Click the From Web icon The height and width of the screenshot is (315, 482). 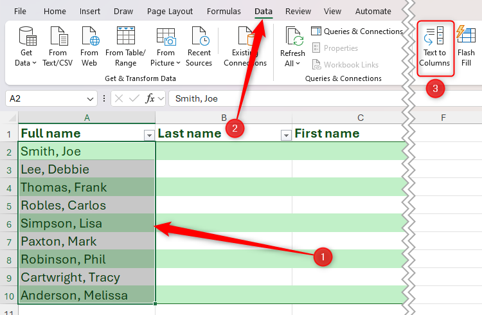click(89, 47)
